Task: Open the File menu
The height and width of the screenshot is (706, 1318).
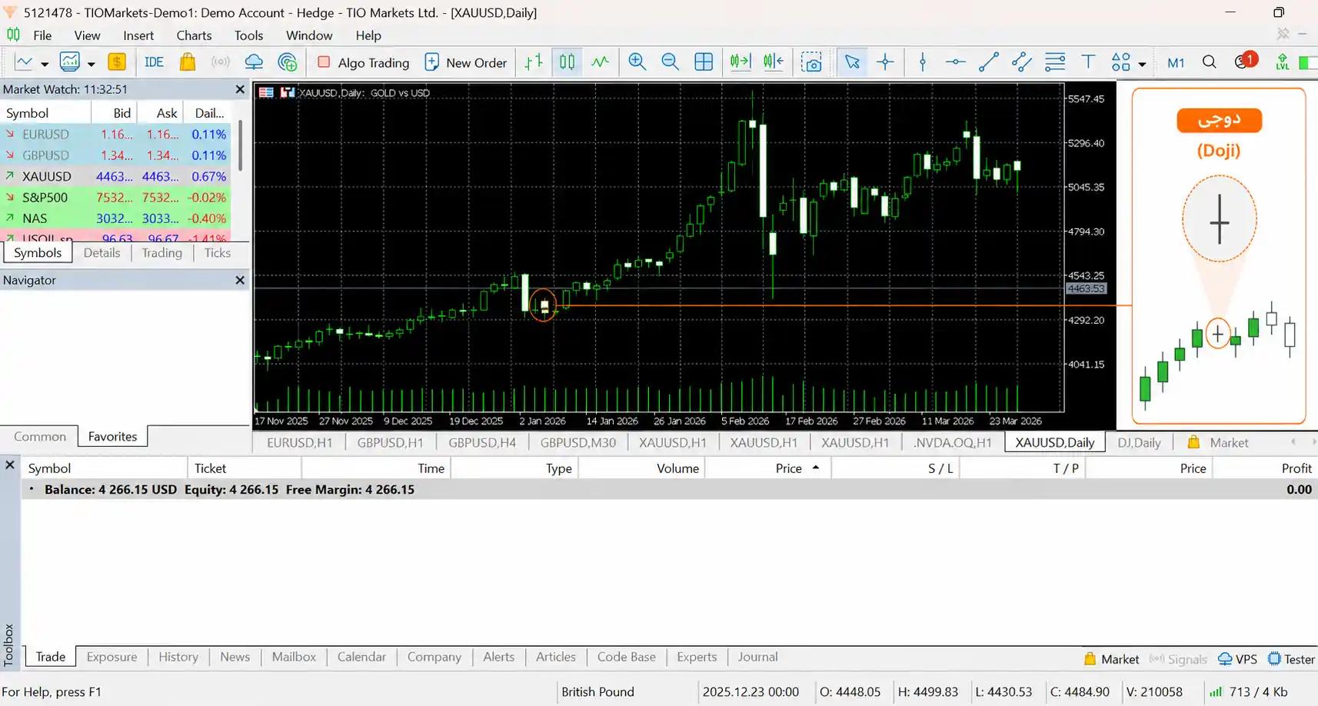Action: click(x=42, y=35)
